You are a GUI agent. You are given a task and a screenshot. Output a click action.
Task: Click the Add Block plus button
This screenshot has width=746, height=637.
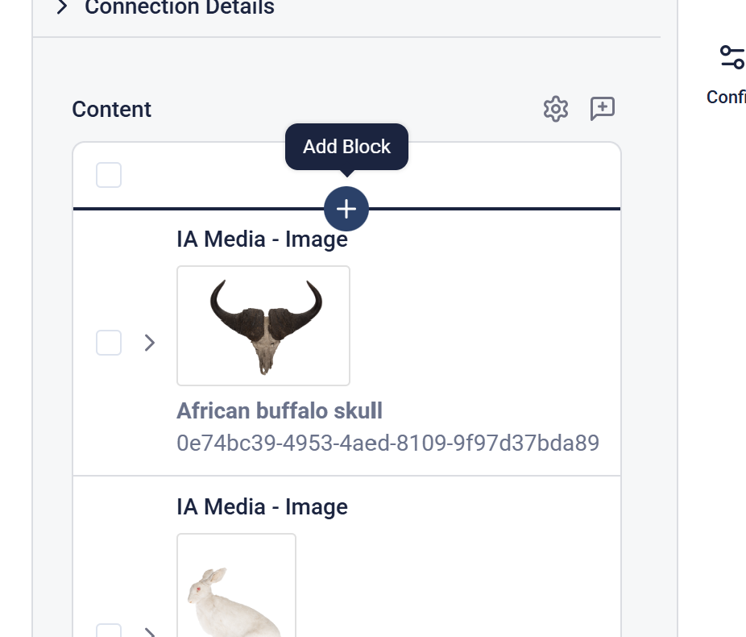click(x=346, y=209)
